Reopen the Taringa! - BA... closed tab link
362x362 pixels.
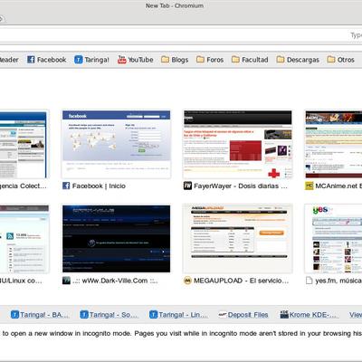41,315
